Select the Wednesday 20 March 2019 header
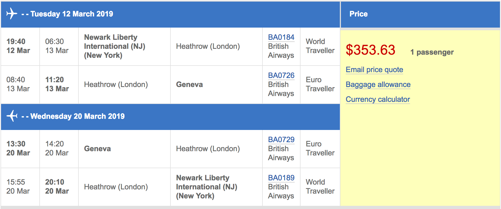Screen dimensions: 501x209 (x=77, y=116)
